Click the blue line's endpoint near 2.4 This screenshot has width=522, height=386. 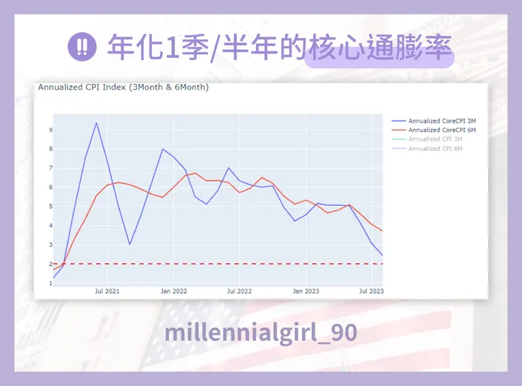(382, 255)
